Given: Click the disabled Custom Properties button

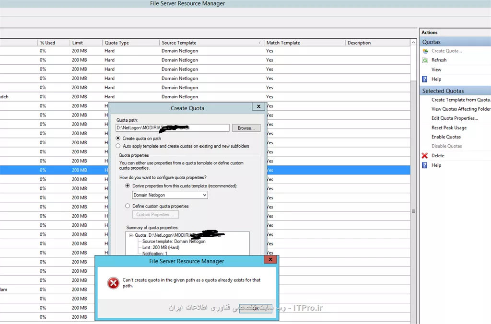Looking at the screenshot, I should pyautogui.click(x=155, y=215).
